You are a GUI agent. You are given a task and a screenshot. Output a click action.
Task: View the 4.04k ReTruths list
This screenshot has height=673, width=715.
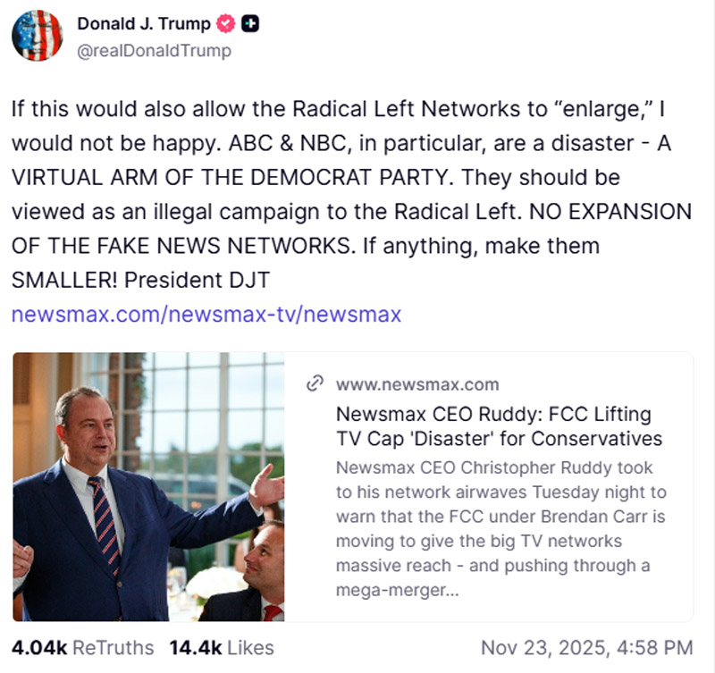82,647
